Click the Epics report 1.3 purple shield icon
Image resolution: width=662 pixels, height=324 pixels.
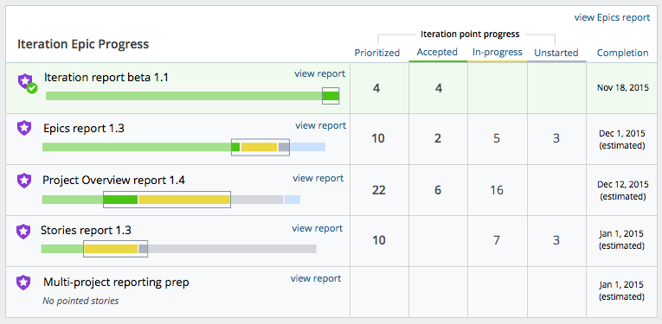24,128
